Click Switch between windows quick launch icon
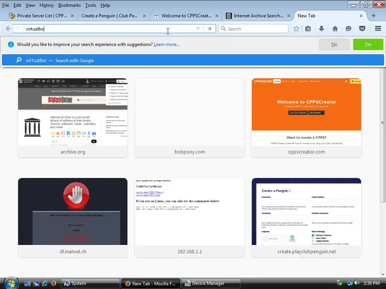Image resolution: width=386 pixels, height=289 pixels. [36, 283]
